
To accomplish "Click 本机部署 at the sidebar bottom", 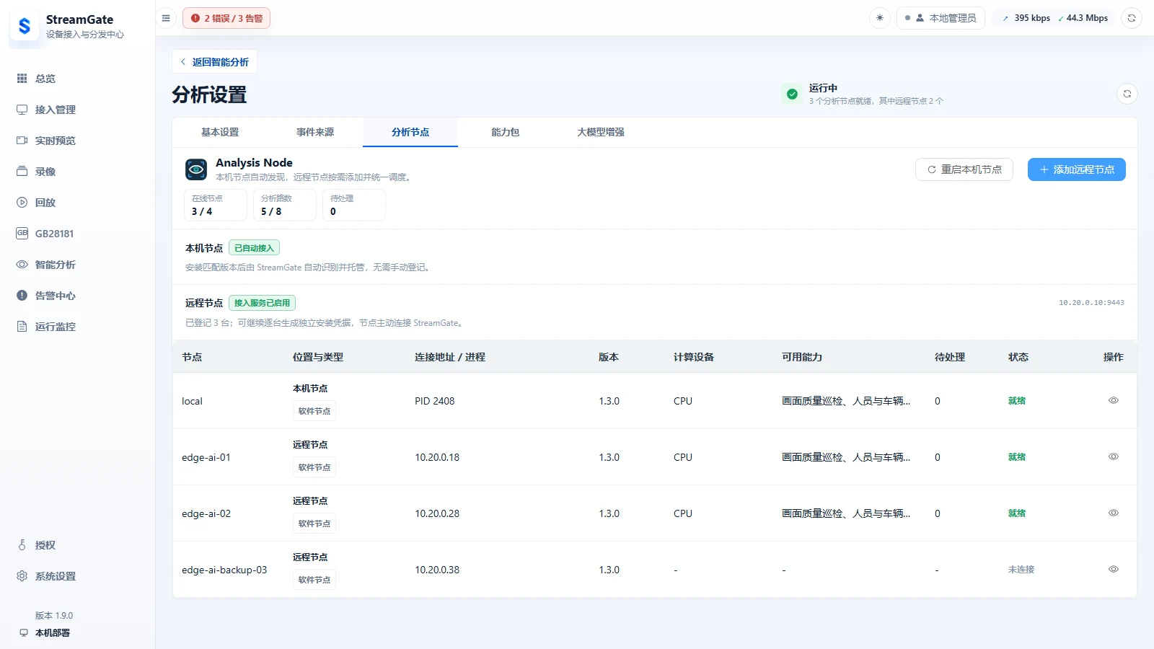I will point(45,633).
